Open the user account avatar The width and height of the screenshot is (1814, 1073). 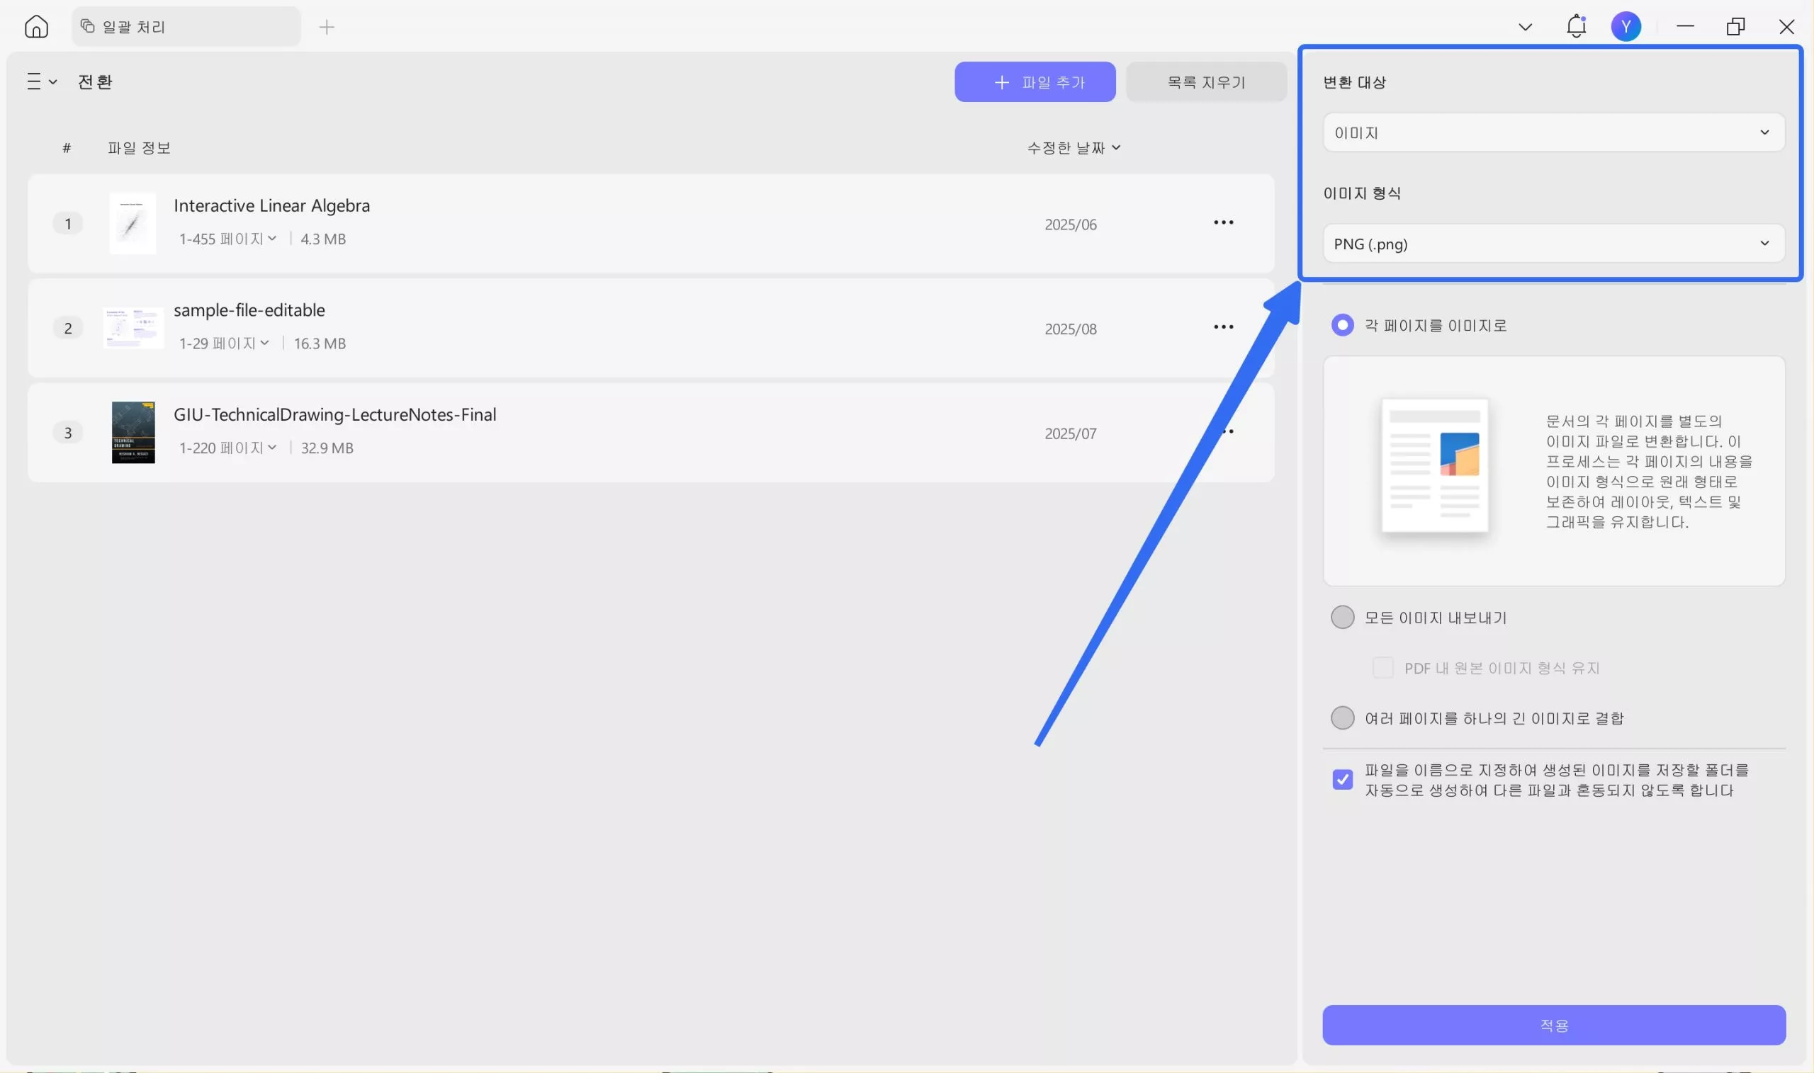pyautogui.click(x=1626, y=27)
